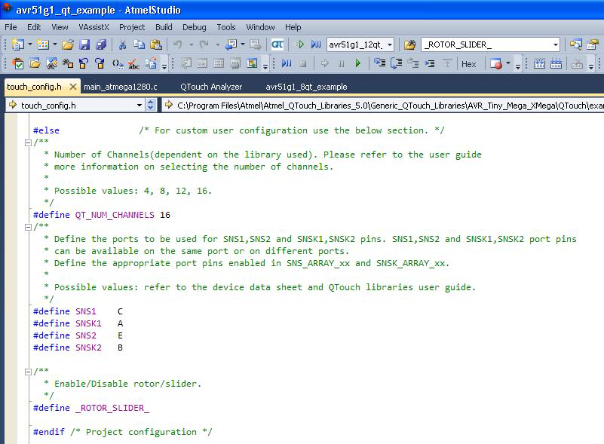The height and width of the screenshot is (444, 604).
Task: Open the Debug menu
Action: [x=194, y=27]
